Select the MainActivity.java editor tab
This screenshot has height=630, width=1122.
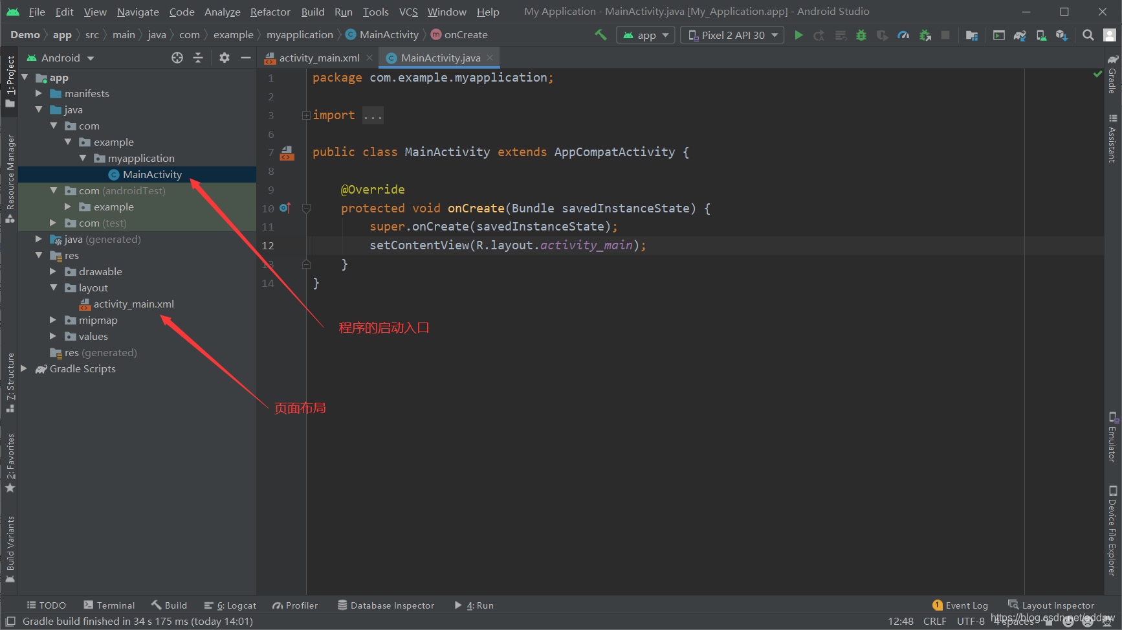[440, 58]
